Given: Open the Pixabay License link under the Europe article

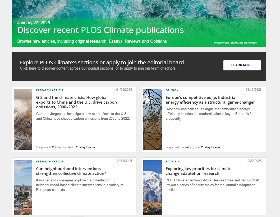Looking at the screenshot, I should (x=210, y=147).
